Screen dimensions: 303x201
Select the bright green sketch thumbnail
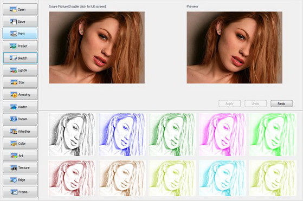click(x=273, y=134)
